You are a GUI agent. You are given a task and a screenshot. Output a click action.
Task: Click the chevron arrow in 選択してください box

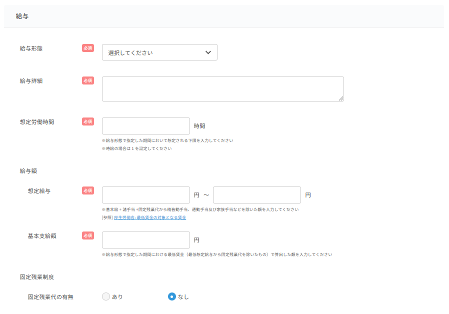tap(208, 52)
